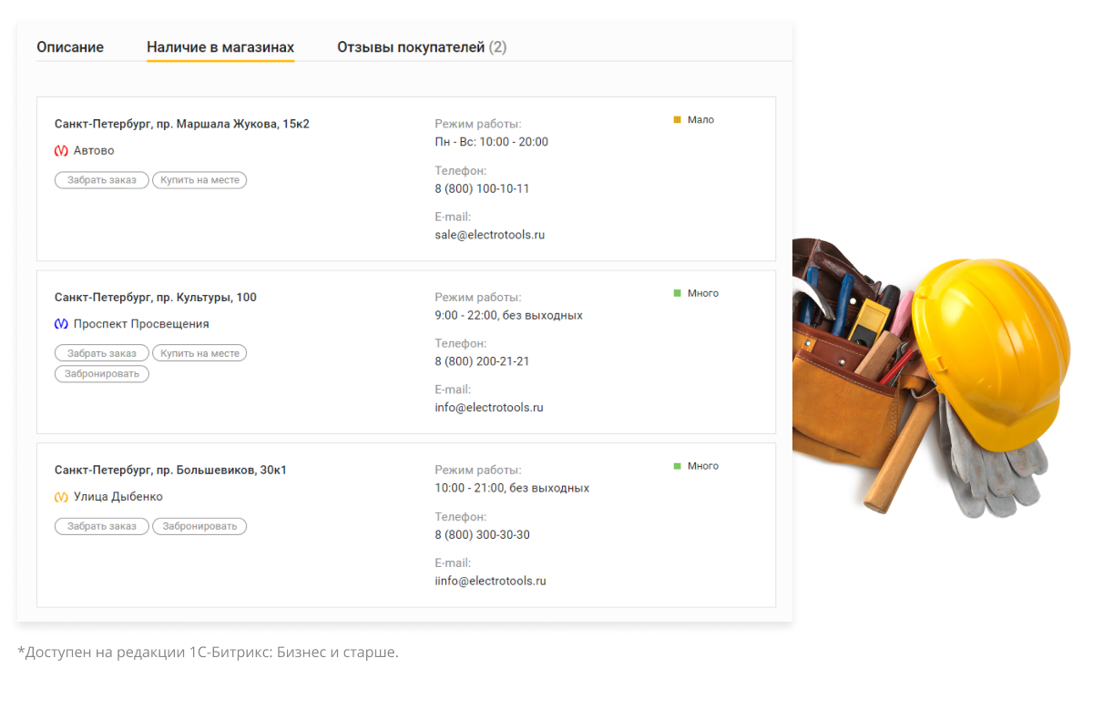Switch to the Описание tab
Image resolution: width=1093 pixels, height=709 pixels.
(x=70, y=46)
